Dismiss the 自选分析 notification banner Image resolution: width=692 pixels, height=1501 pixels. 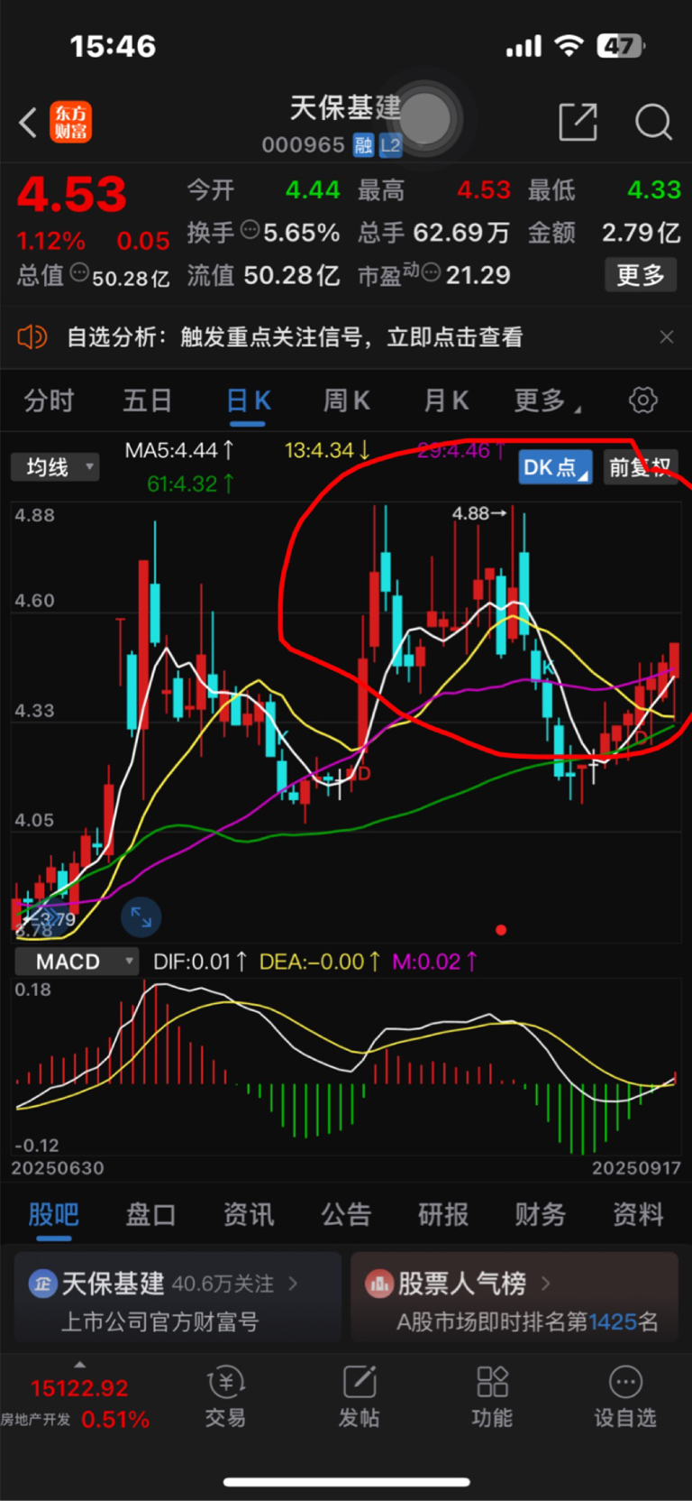(667, 337)
